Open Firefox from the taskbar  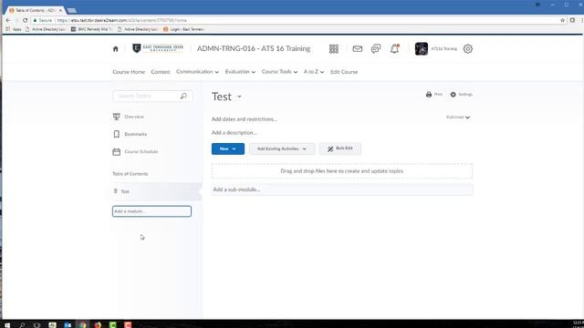[98, 324]
